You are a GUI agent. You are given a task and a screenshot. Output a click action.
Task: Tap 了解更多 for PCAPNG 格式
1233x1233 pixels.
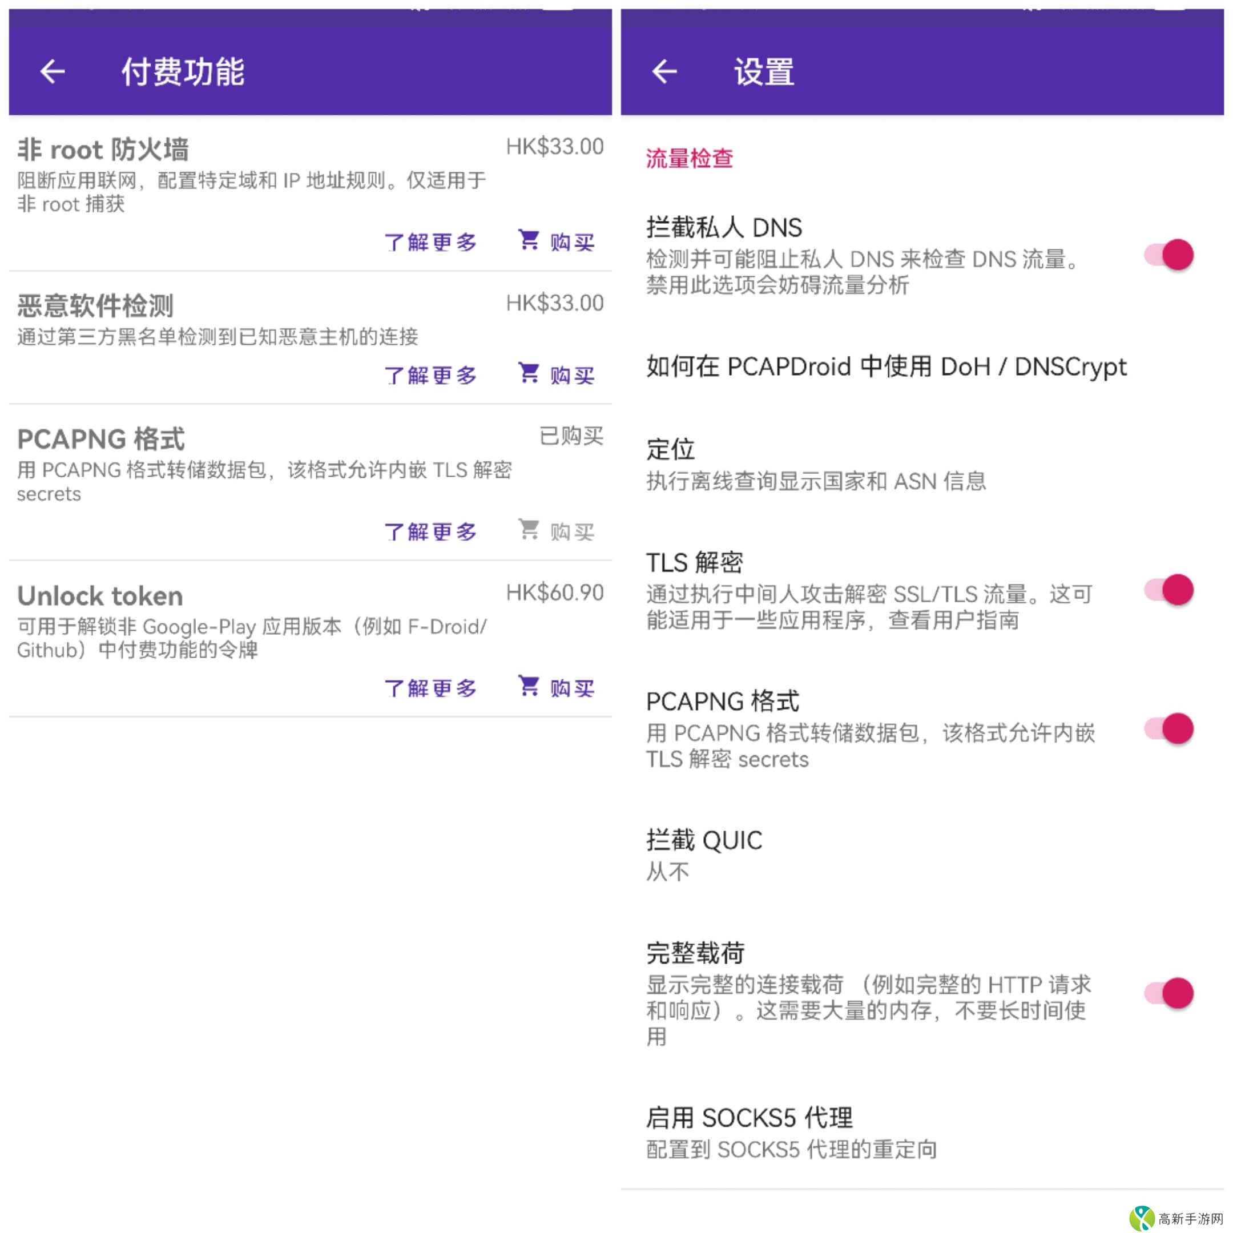pyautogui.click(x=430, y=531)
